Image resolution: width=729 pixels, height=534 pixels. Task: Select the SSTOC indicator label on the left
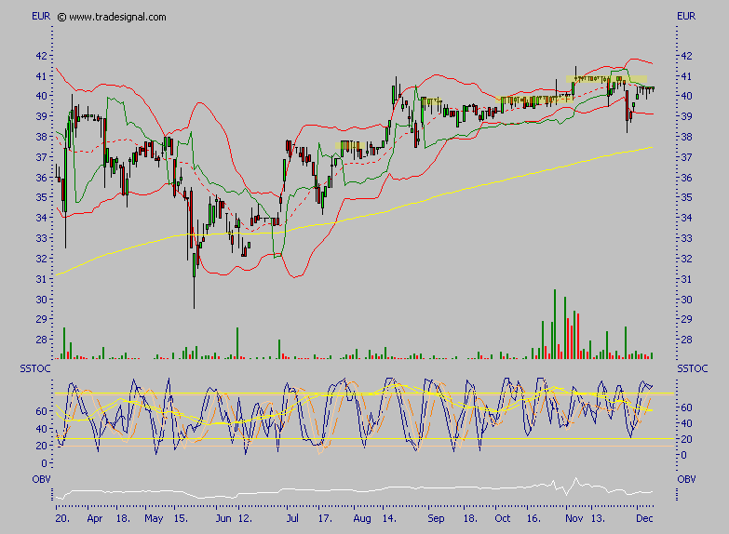34,369
